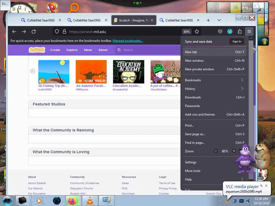Screen dimensions: 275x206
Task: Click About in Scratch header
Action: point(103,50)
